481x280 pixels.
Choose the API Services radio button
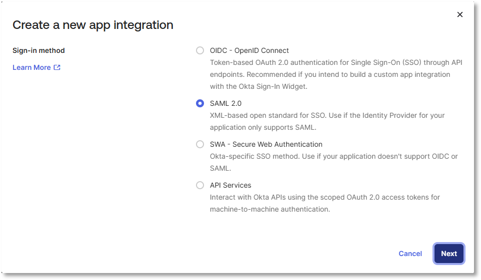(x=200, y=185)
